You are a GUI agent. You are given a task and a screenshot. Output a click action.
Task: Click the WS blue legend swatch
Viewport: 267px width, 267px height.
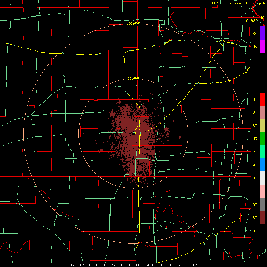coord(262,165)
